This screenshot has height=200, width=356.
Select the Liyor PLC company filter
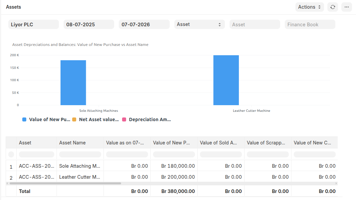coord(33,24)
